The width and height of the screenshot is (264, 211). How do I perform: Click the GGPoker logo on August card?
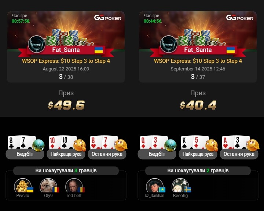point(108,18)
